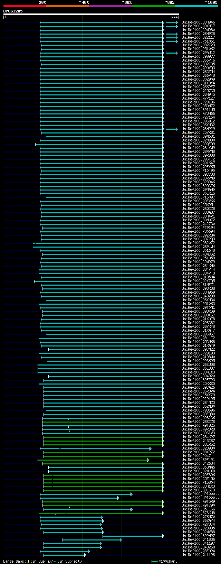Select label UniRef100_Q9SAZ6
The width and height of the screenshot is (221, 564).
198,388
